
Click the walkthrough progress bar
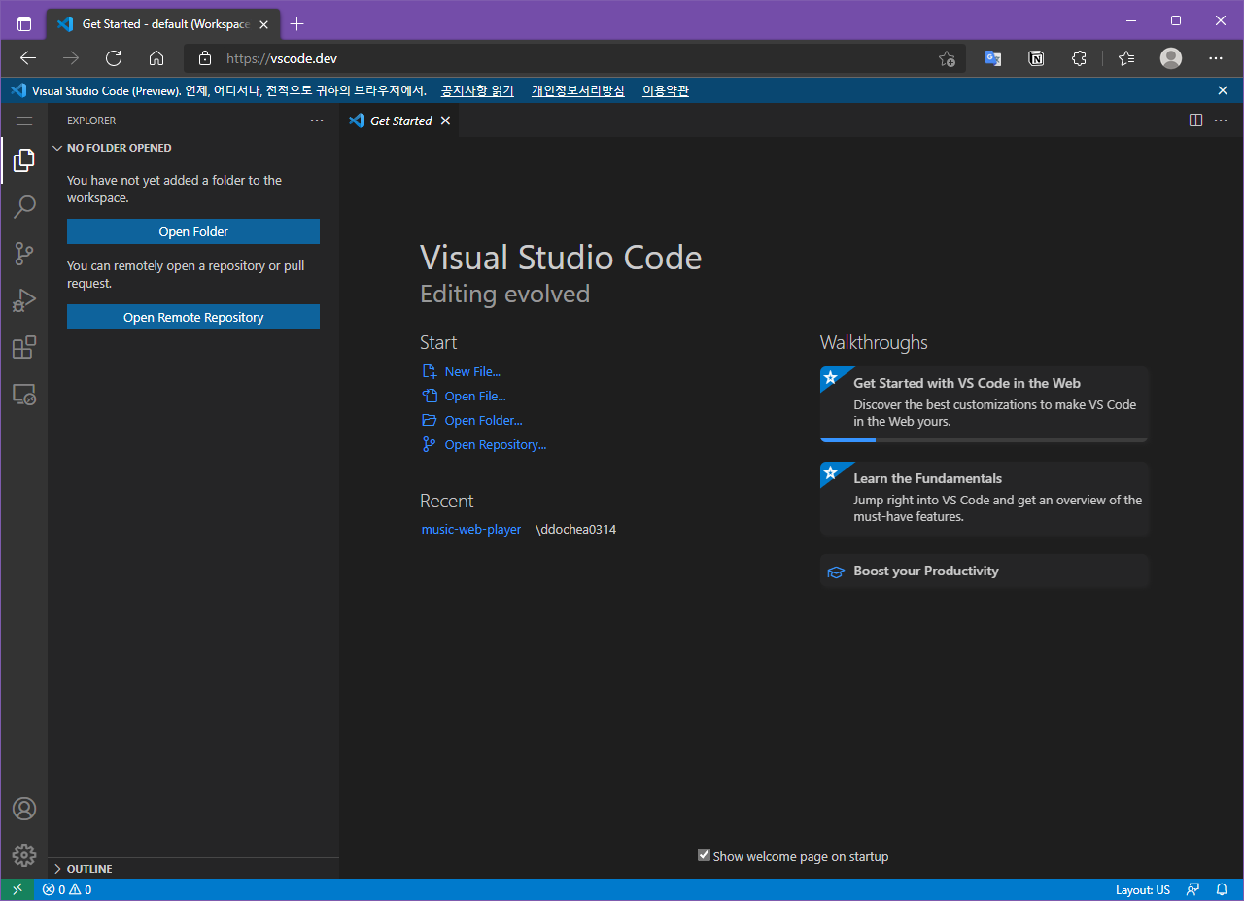[x=985, y=440]
